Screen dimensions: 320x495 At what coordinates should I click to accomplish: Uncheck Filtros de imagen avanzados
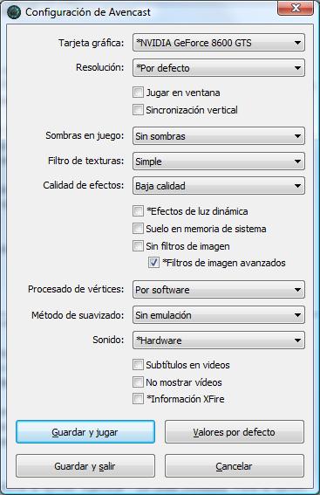pos(153,263)
